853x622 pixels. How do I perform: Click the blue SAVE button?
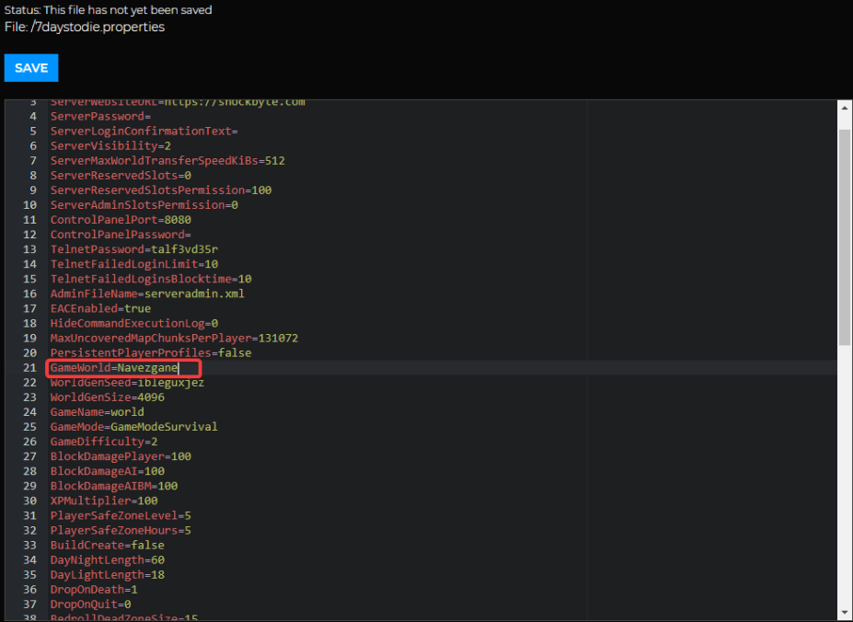pyautogui.click(x=31, y=68)
